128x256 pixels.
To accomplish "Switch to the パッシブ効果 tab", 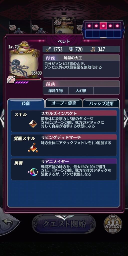I will tap(101, 103).
